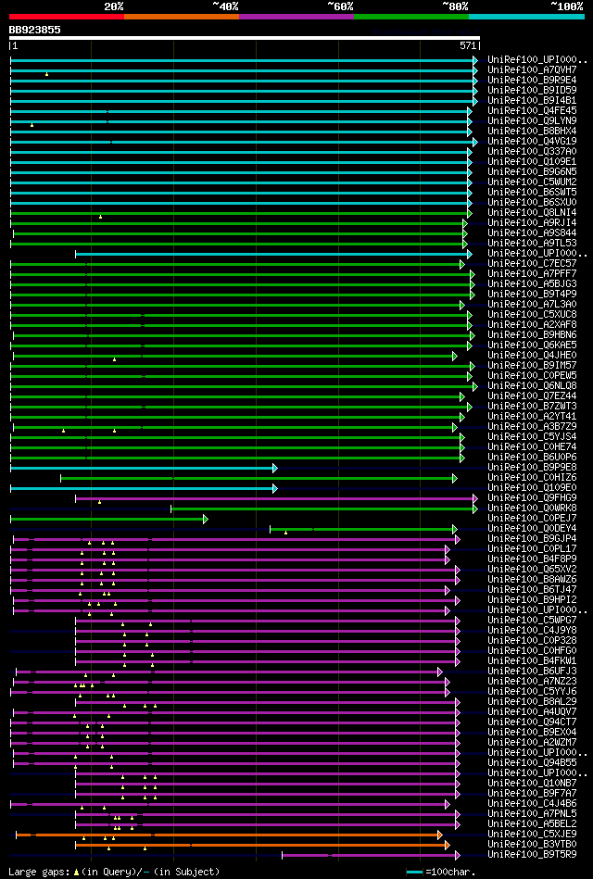This screenshot has height=879, width=593.
Task: Select the UniRef100_A3B7Z9 label
Action: pyautogui.click(x=533, y=427)
